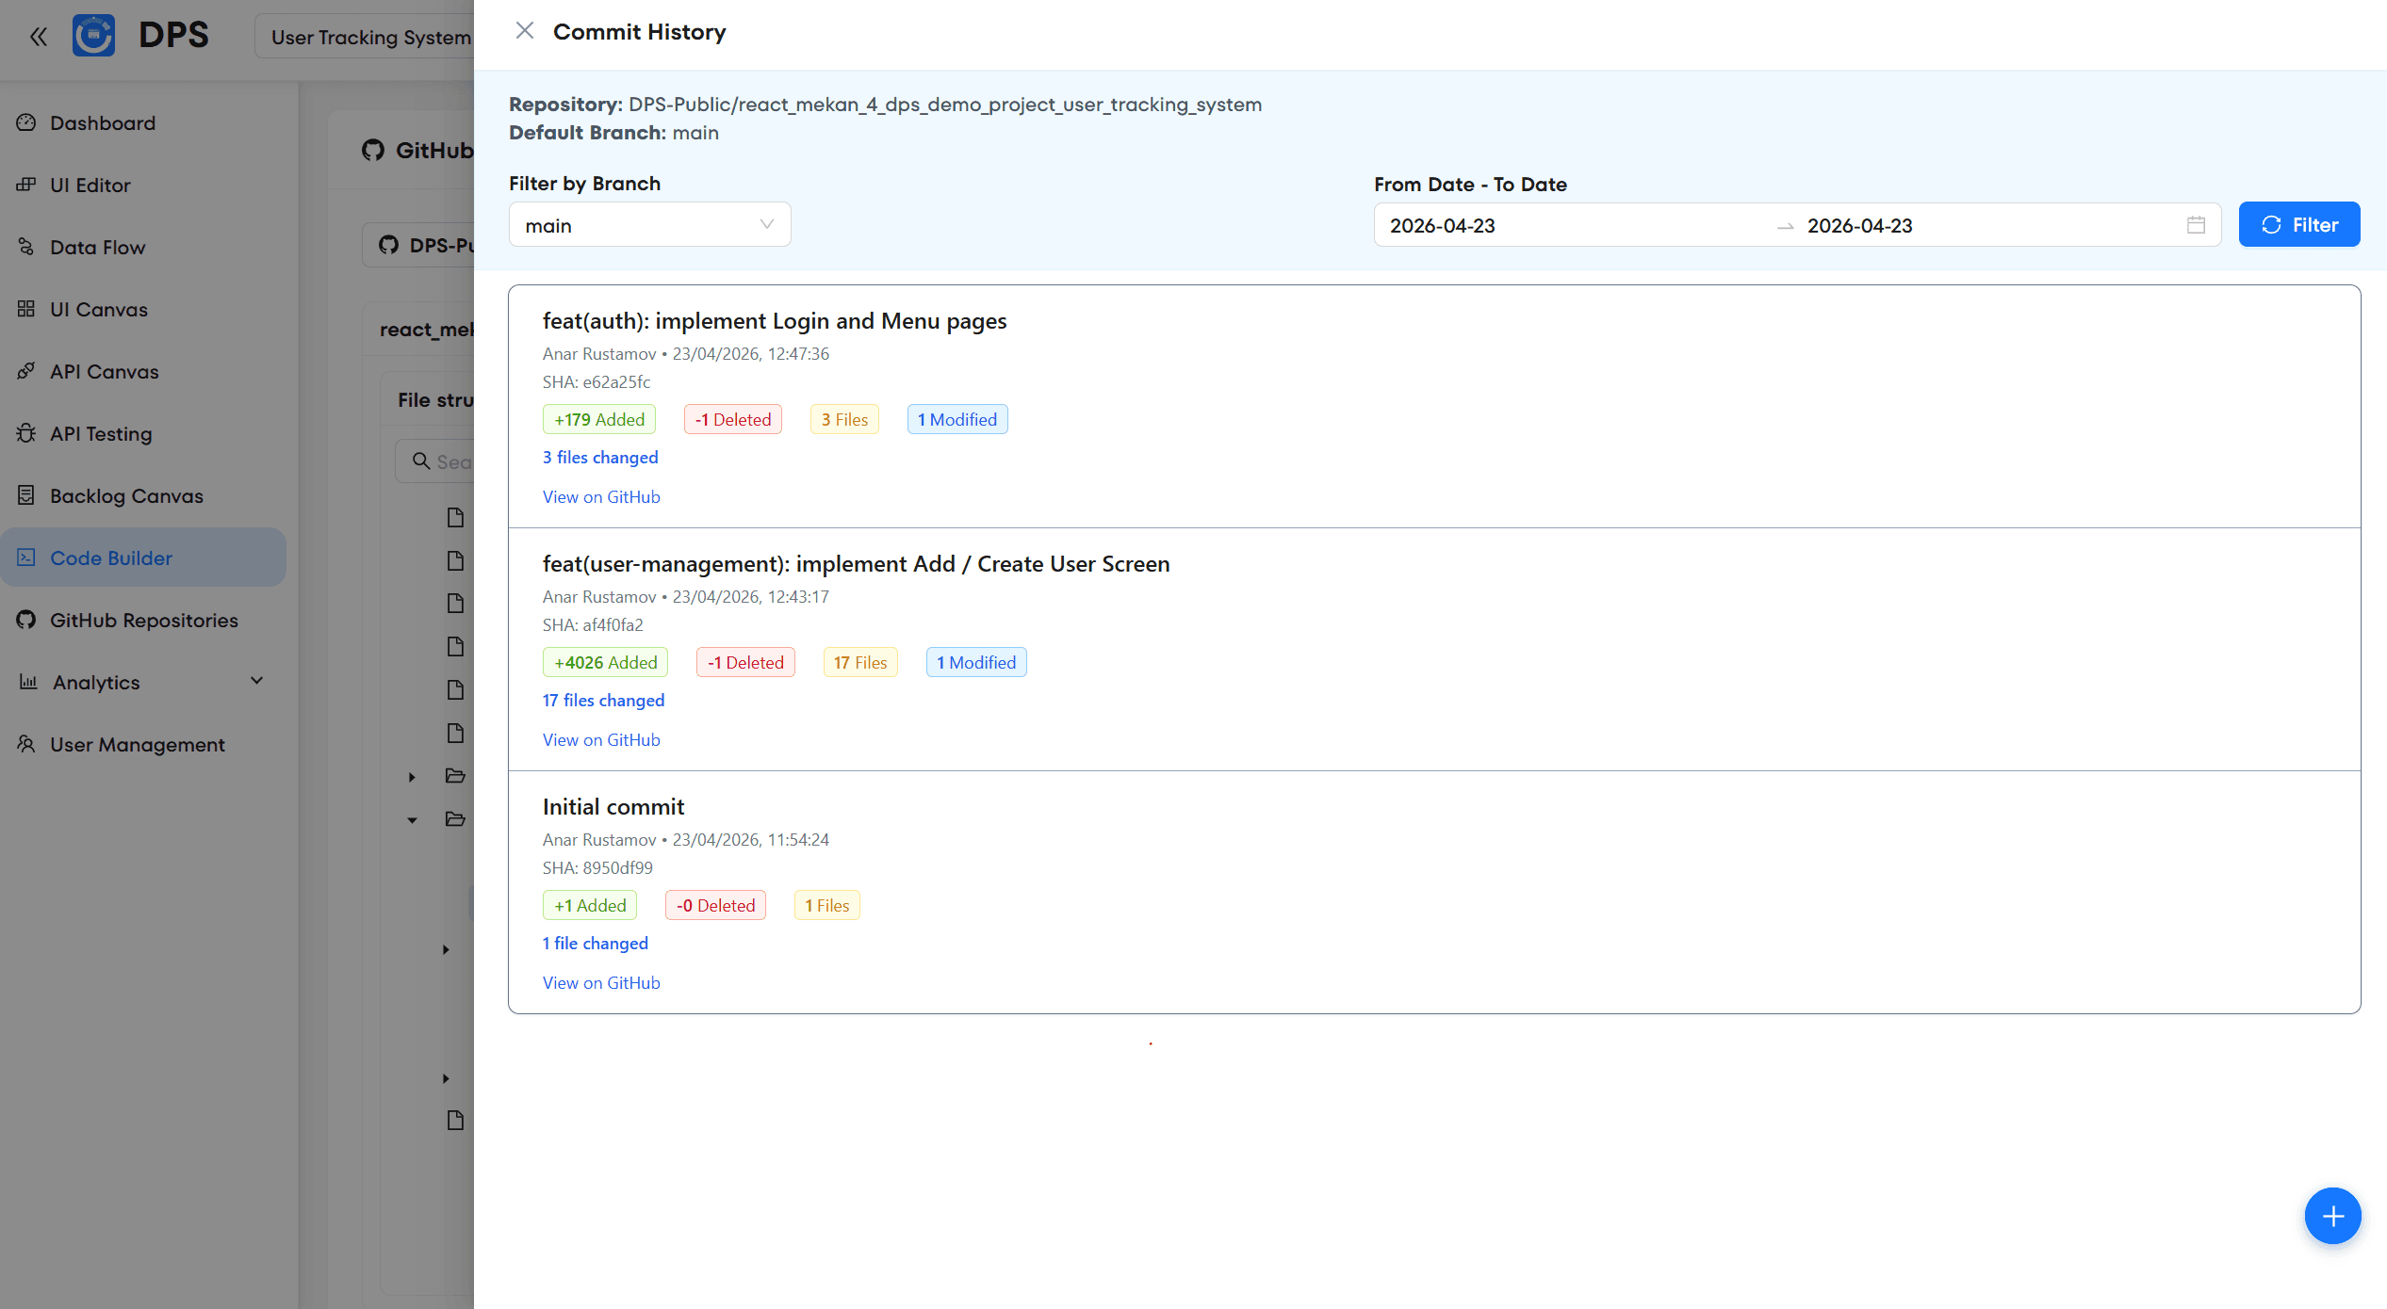The width and height of the screenshot is (2387, 1309).
Task: Open GitHub Repositories page
Action: point(143,620)
